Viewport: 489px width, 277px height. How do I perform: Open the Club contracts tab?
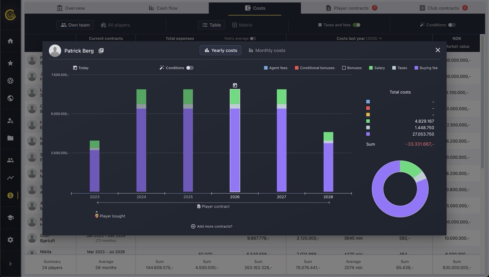[443, 8]
